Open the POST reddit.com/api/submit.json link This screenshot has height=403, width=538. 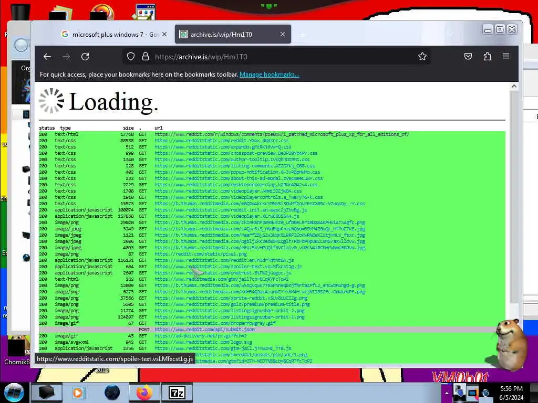tap(204, 330)
